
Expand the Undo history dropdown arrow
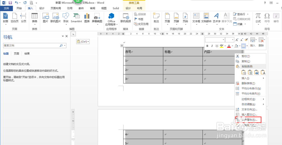click(x=19, y=3)
